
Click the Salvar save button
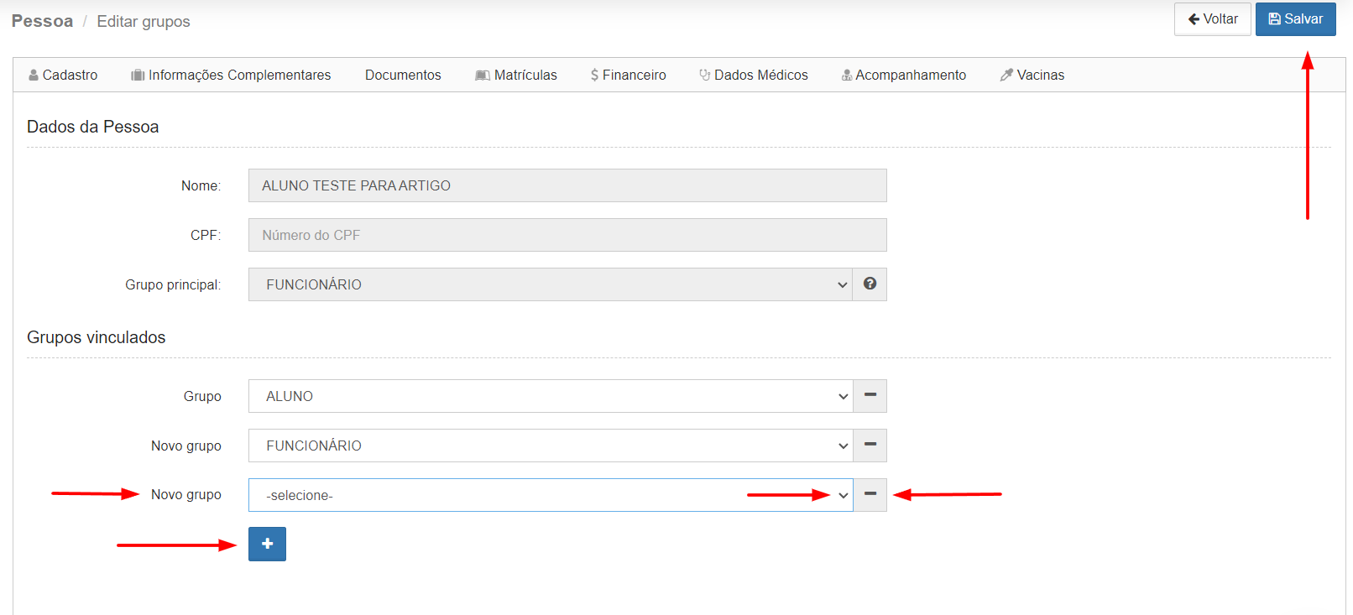coord(1295,19)
